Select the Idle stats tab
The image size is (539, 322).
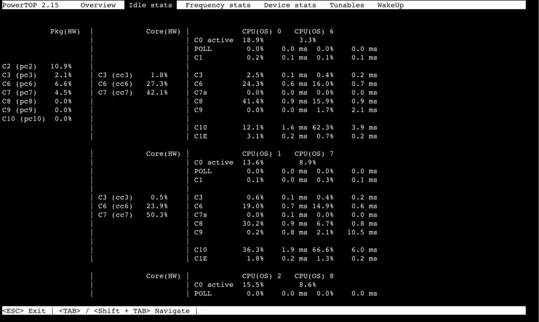(x=150, y=5)
